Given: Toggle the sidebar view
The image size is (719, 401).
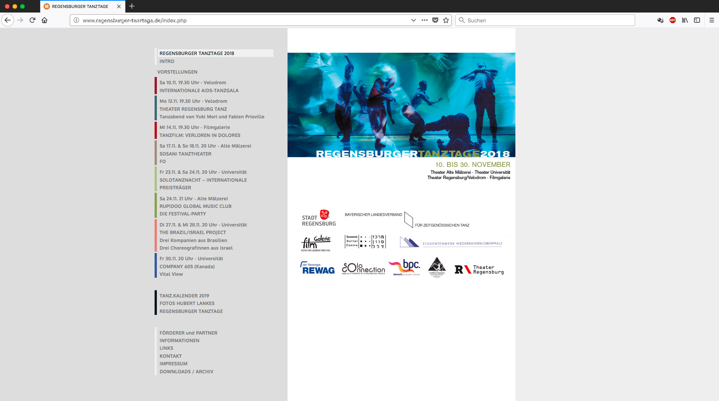Looking at the screenshot, I should [x=697, y=20].
